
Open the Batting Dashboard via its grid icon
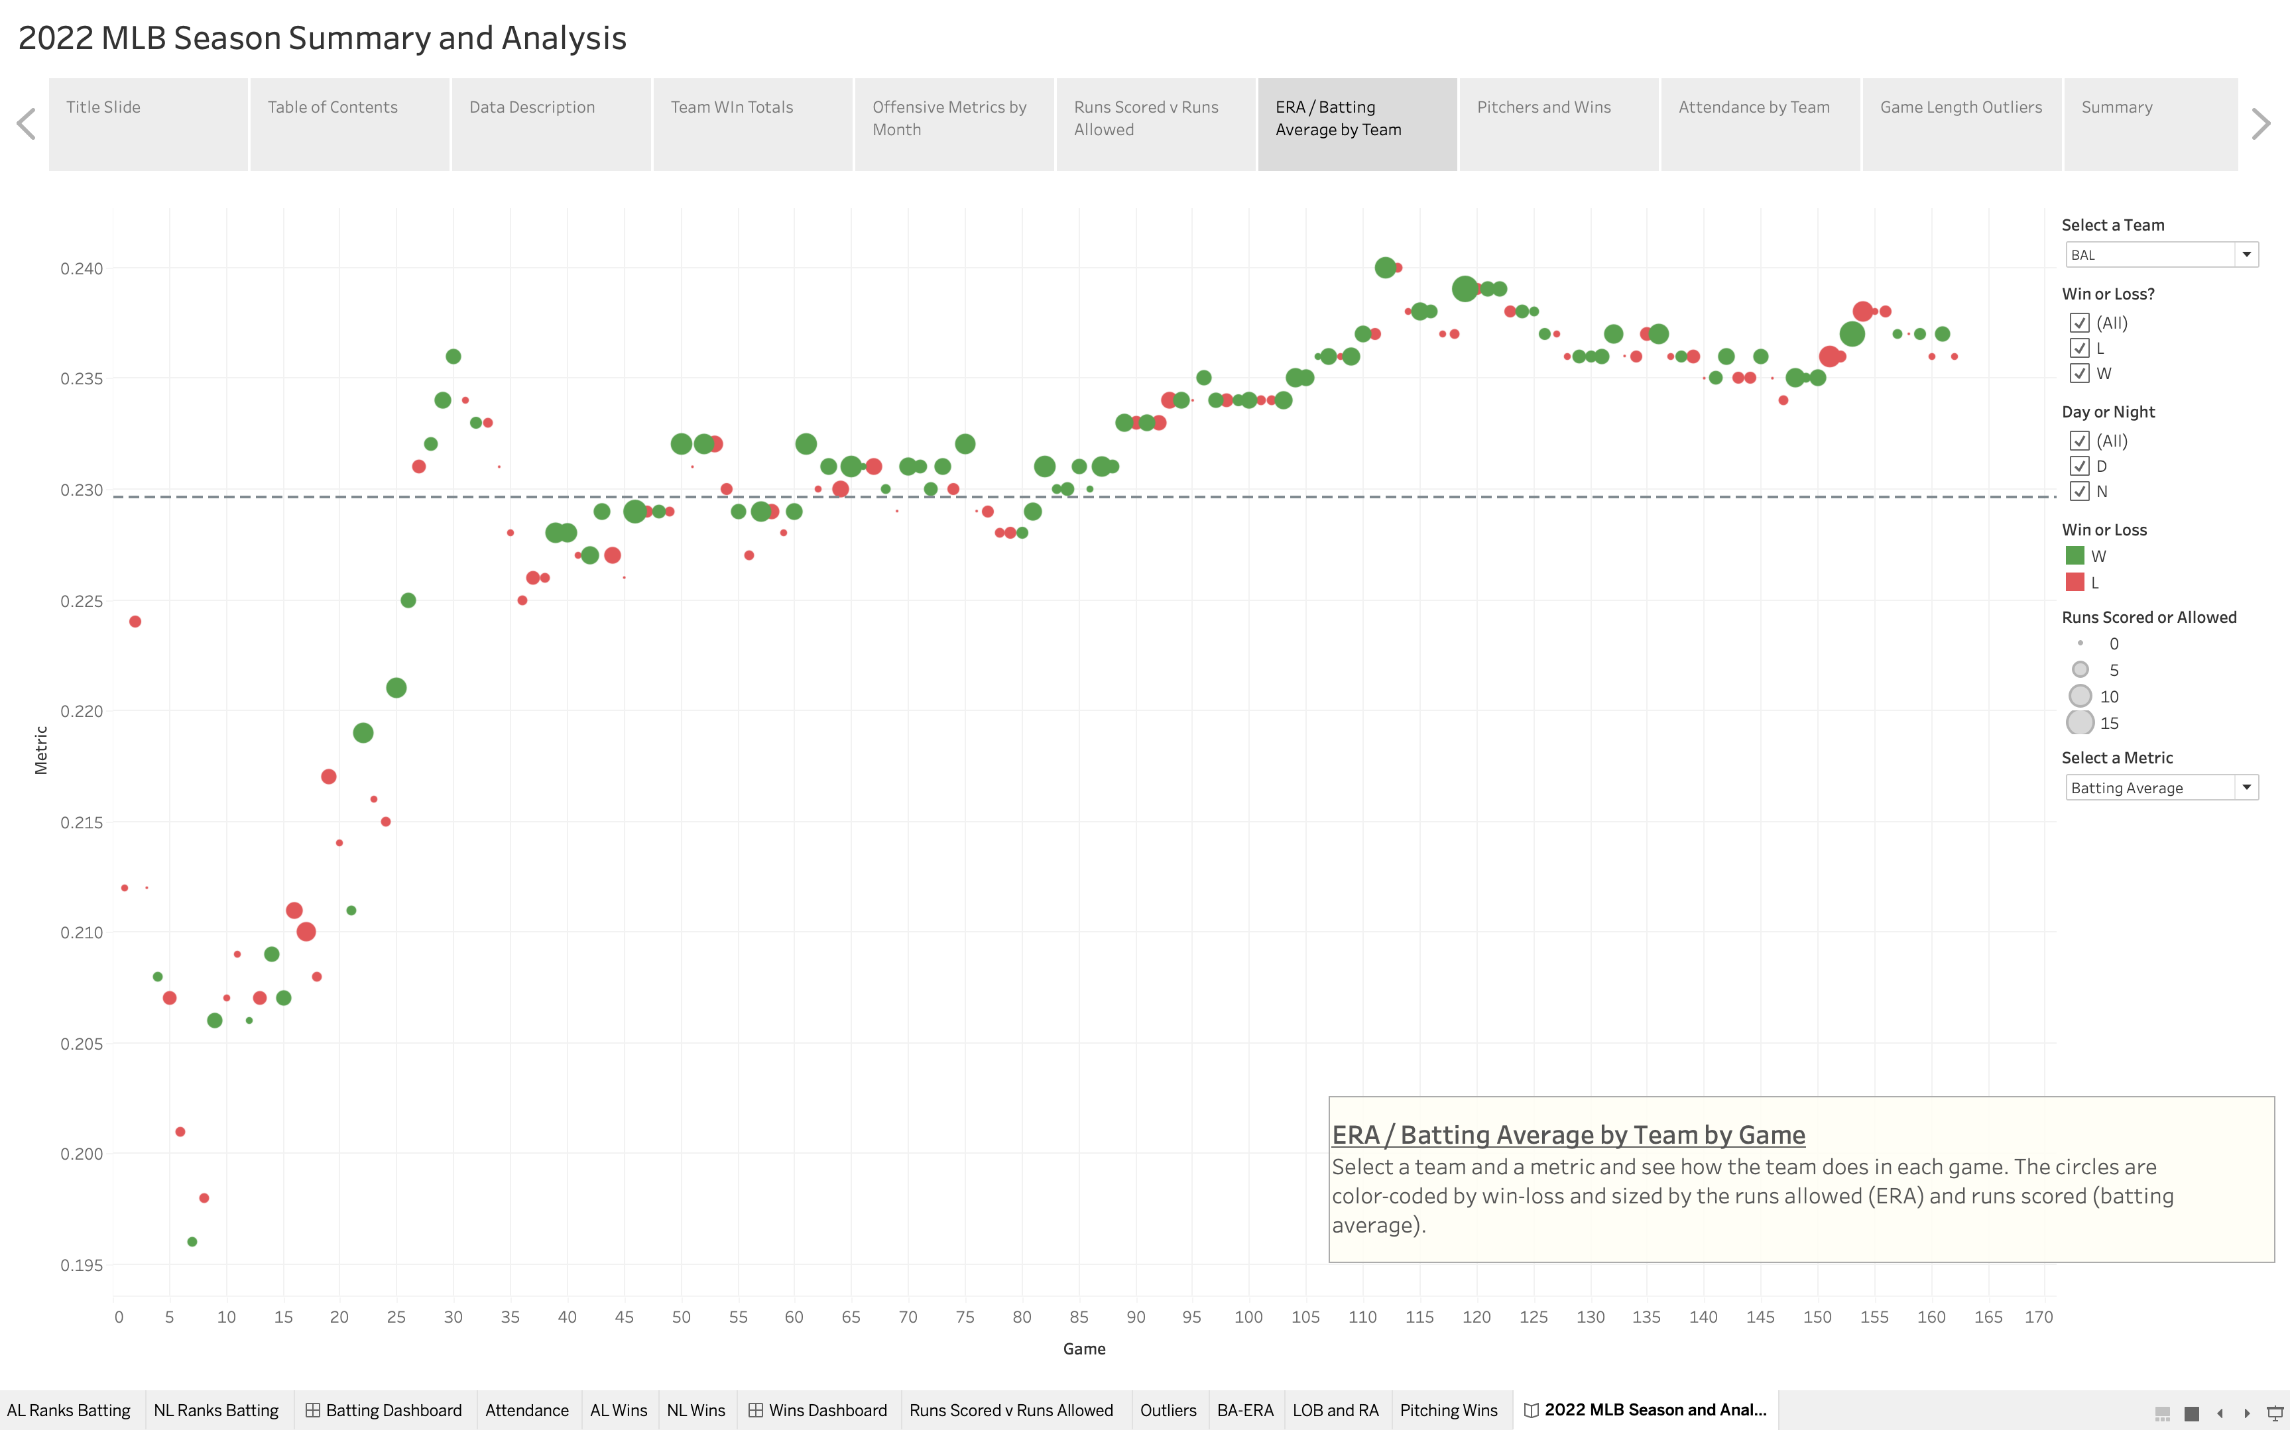tap(312, 1410)
